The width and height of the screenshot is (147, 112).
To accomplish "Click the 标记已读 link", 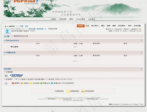I will [118, 29].
